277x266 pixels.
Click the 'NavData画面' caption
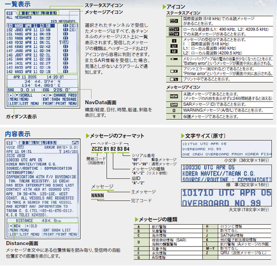click(101, 102)
